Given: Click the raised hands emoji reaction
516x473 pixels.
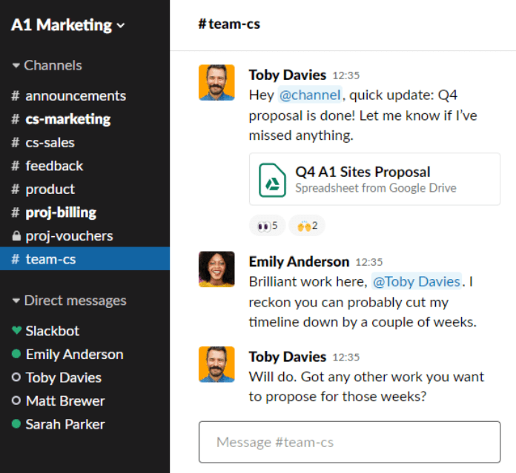Looking at the screenshot, I should click(x=307, y=226).
